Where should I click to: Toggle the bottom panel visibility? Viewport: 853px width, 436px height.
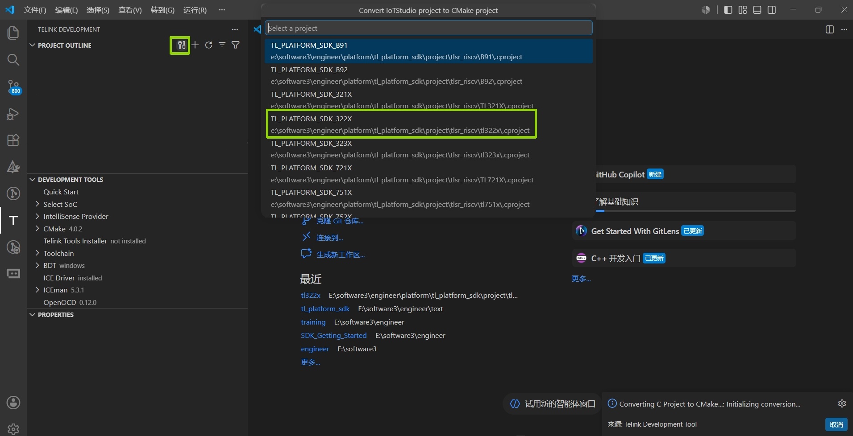pos(757,10)
